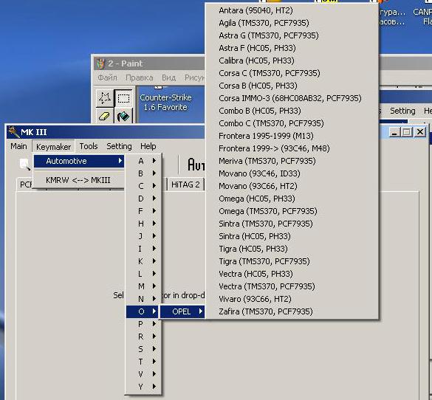Select the fill bucket tool in Paint
The width and height of the screenshot is (432, 400).
coord(123,116)
